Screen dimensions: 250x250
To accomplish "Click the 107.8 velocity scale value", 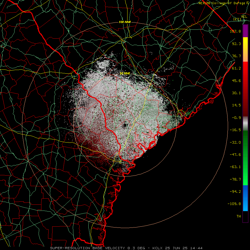I will click(235, 31).
